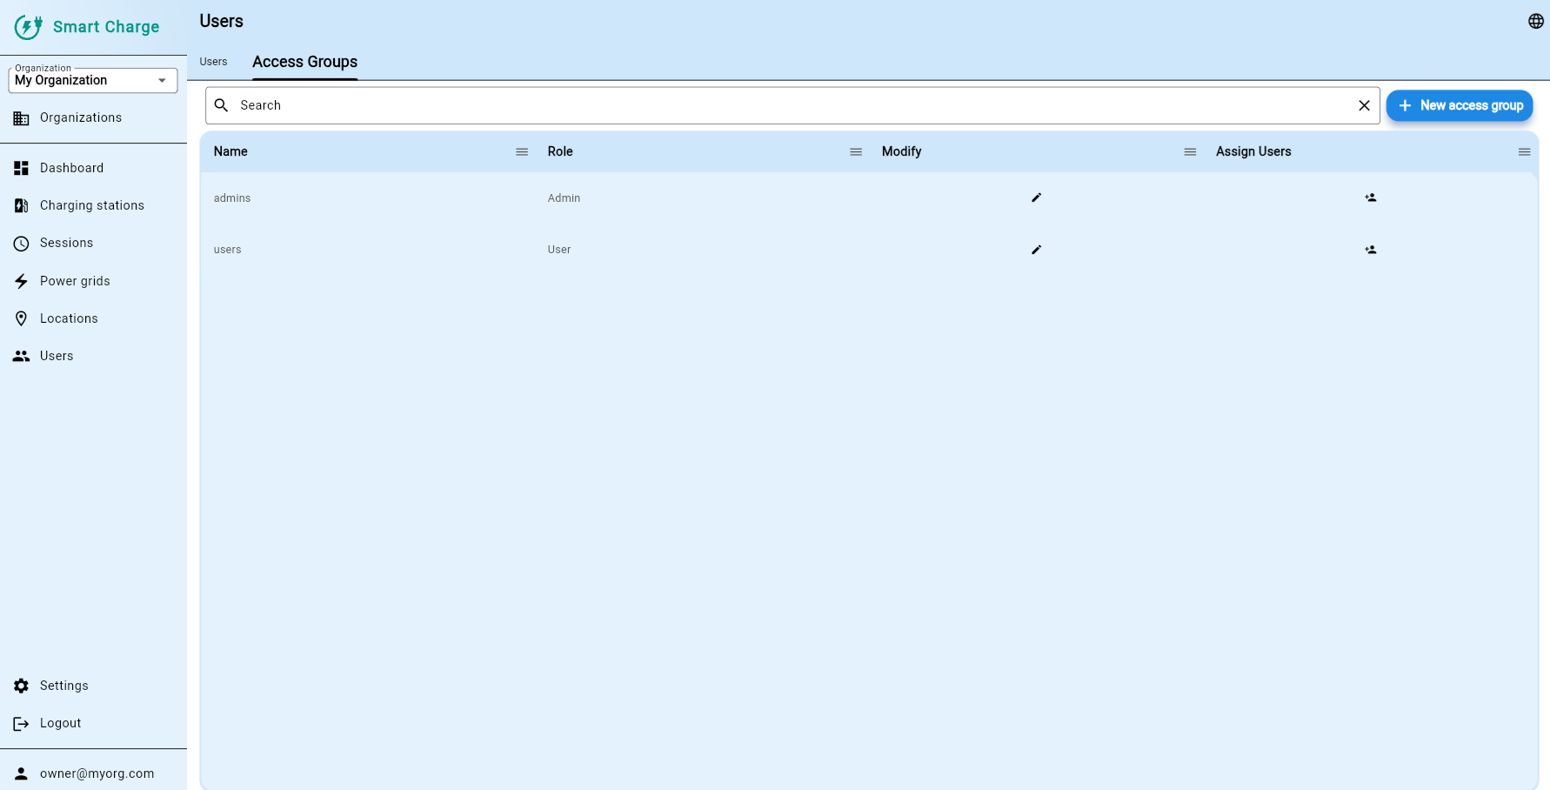The width and height of the screenshot is (1550, 790).
Task: Click the Power grids lightning icon
Action: (22, 281)
